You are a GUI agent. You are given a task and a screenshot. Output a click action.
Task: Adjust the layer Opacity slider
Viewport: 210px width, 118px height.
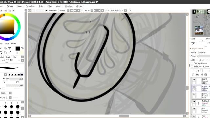[x=204, y=56]
